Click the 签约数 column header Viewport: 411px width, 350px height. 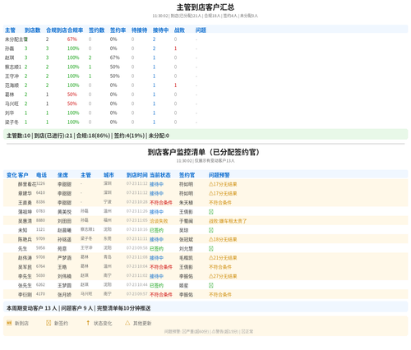tap(96, 30)
